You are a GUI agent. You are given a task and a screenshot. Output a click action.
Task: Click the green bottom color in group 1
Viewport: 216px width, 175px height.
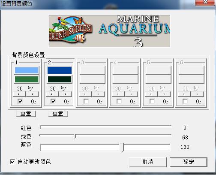coord(27,79)
